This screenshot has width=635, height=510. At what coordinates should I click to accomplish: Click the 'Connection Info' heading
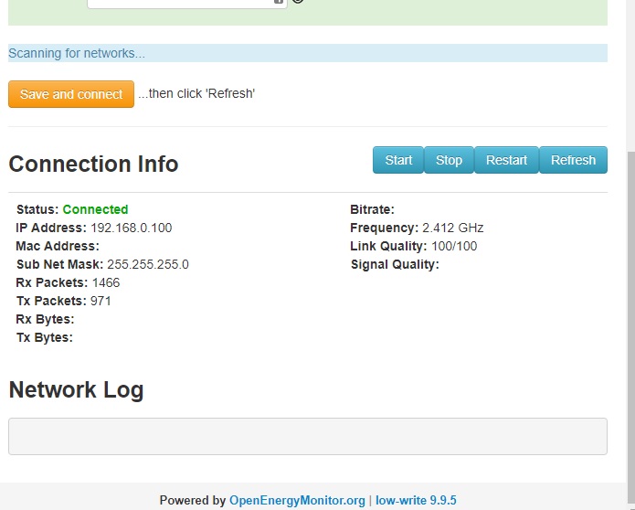(x=93, y=164)
